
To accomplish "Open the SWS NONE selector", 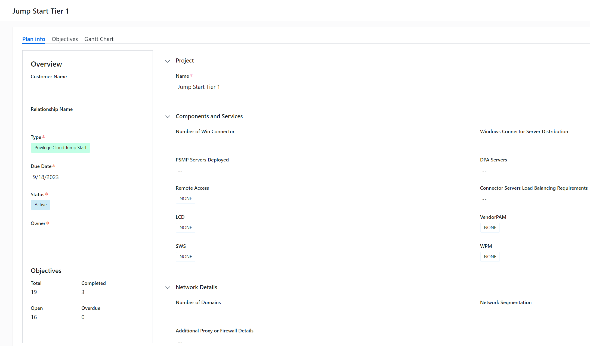I will point(185,257).
